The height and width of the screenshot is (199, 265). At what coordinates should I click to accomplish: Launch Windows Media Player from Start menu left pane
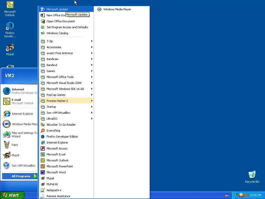pos(20,124)
